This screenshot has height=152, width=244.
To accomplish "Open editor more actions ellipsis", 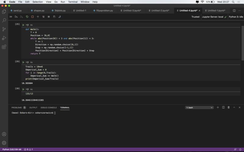I will coord(239,11).
